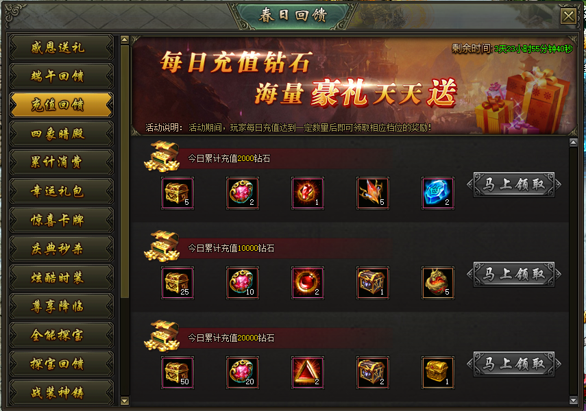Select the 炫酷时装 sidebar tab
586x411 pixels.
[x=61, y=277]
